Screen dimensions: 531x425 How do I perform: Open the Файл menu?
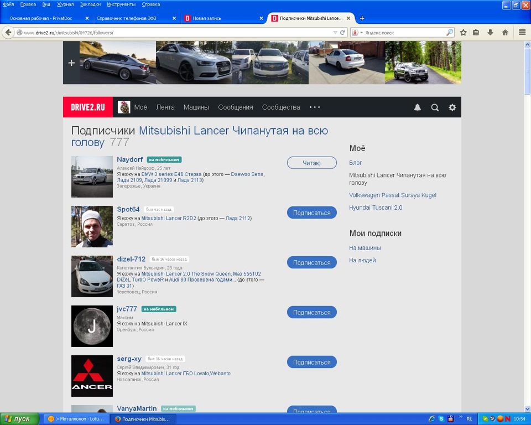pos(8,4)
